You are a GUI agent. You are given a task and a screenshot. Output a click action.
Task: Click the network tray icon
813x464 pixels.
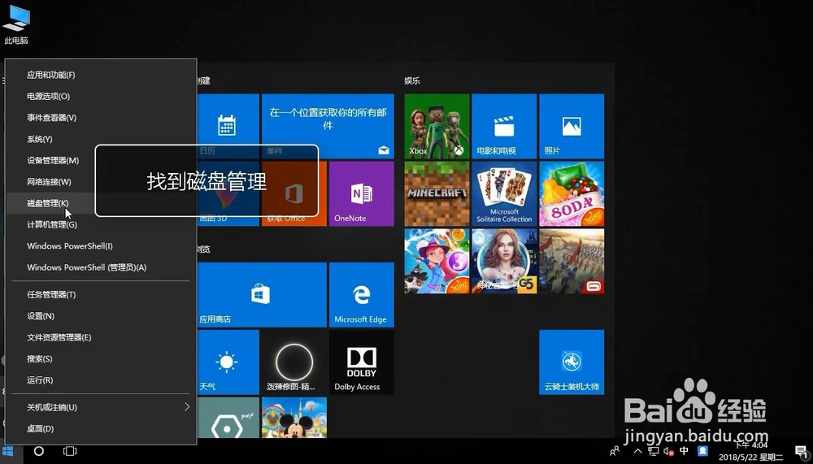(654, 451)
